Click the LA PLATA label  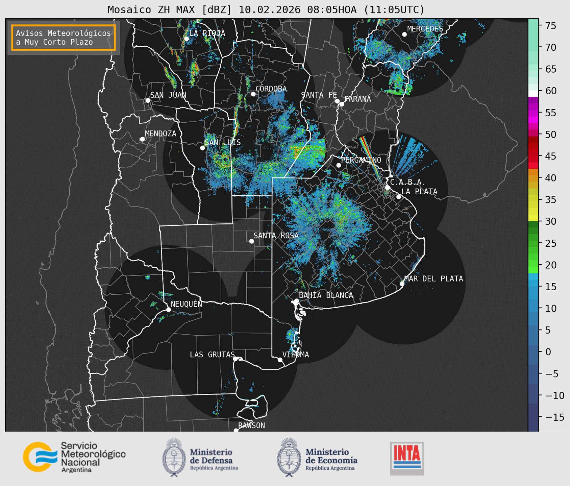[x=419, y=192]
